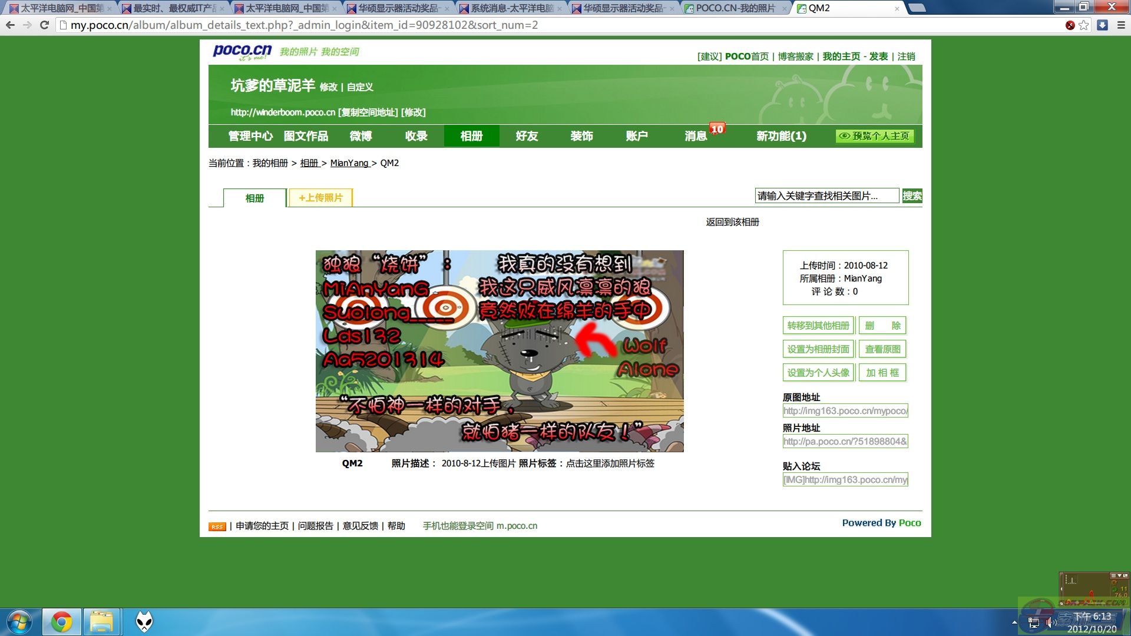This screenshot has height=636, width=1131.
Task: Click the RSS icon in the footer
Action: pos(216,526)
